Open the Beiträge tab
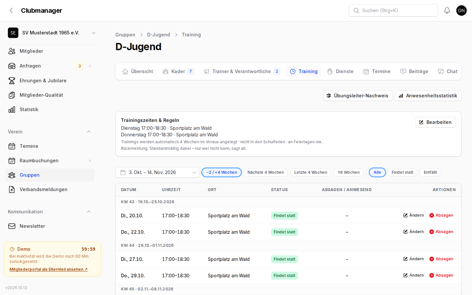The width and height of the screenshot is (472, 295). click(x=414, y=71)
